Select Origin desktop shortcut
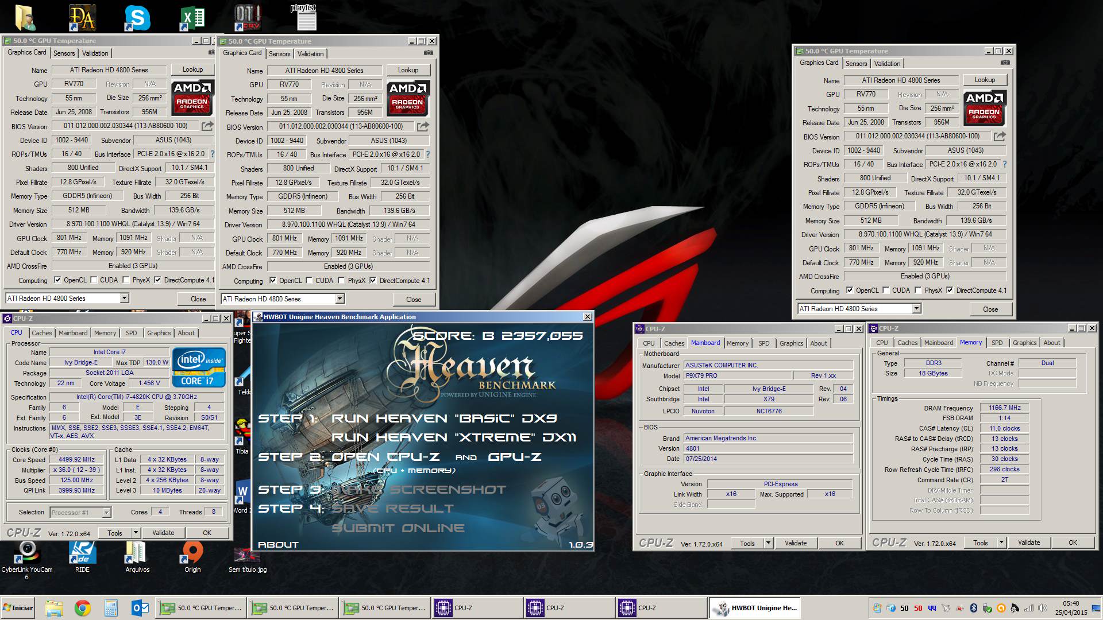The height and width of the screenshot is (620, 1103). click(x=192, y=557)
